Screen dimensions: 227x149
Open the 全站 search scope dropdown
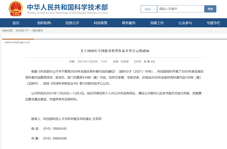click(149, 9)
